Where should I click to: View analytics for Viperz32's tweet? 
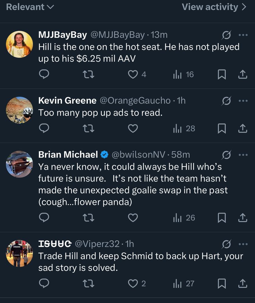click(x=184, y=284)
